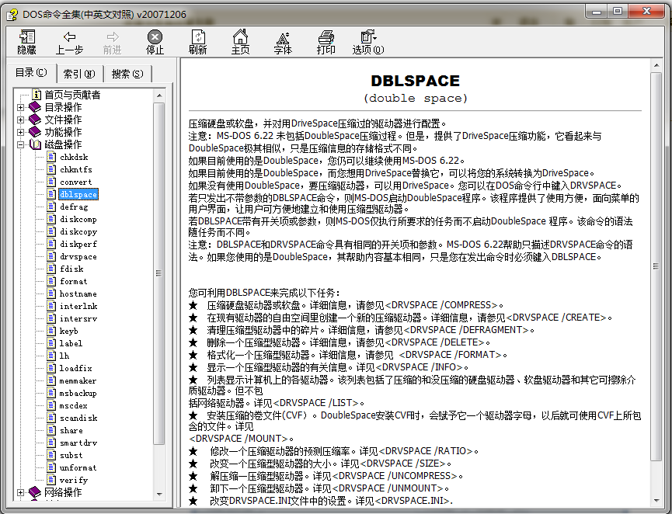This screenshot has width=672, height=514.
Task: Click the 前进 (Forward) toolbar icon
Action: click(113, 42)
